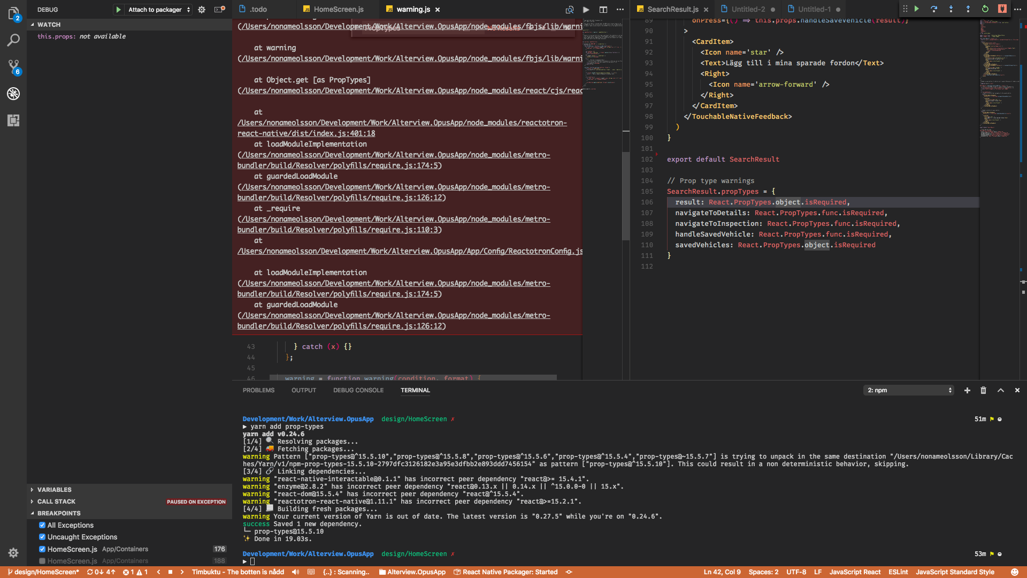Stop the Timbuktu track playback control

[x=169, y=572]
